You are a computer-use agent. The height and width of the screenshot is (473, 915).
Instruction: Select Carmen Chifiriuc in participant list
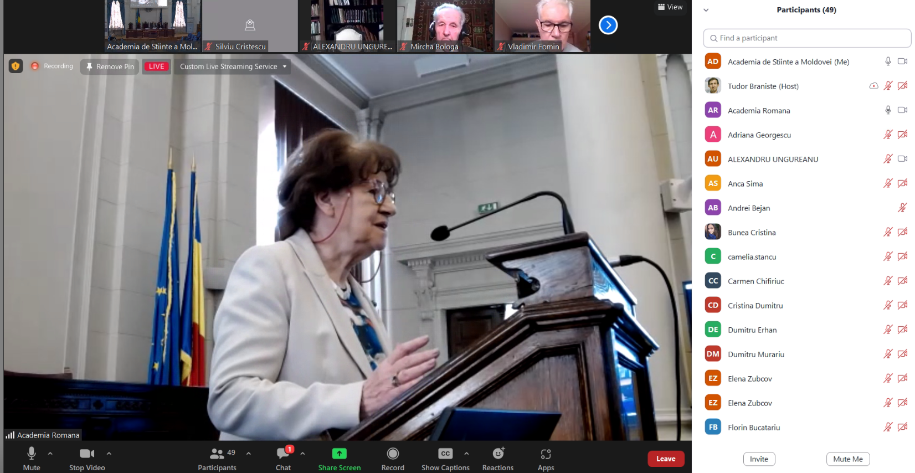(x=807, y=281)
